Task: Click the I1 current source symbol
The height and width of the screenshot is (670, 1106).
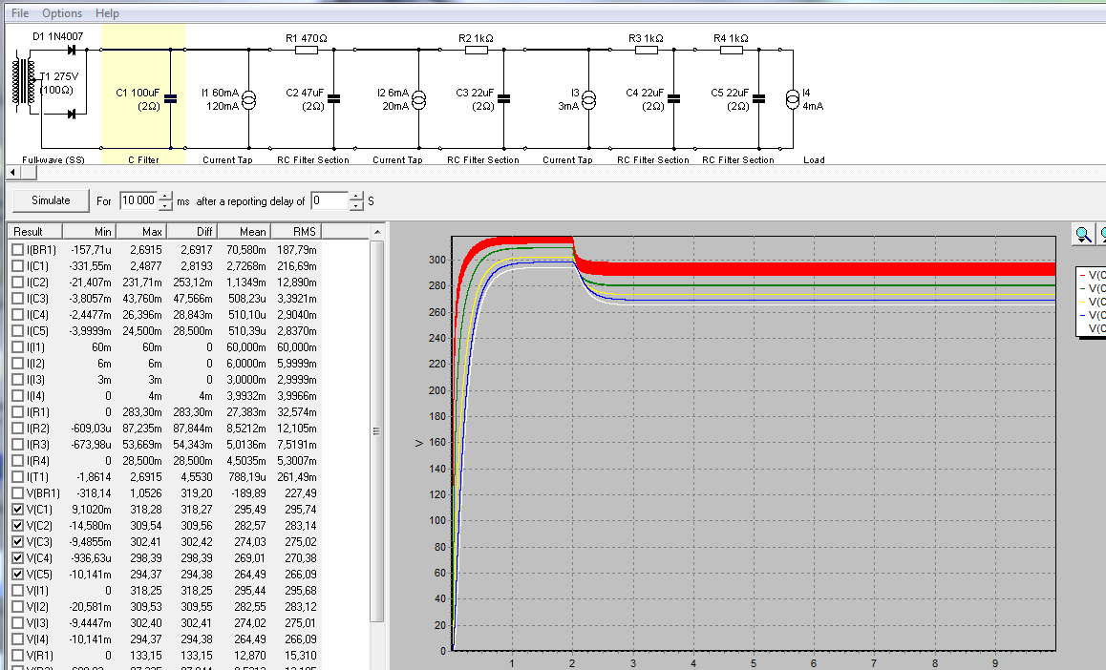Action: point(248,99)
